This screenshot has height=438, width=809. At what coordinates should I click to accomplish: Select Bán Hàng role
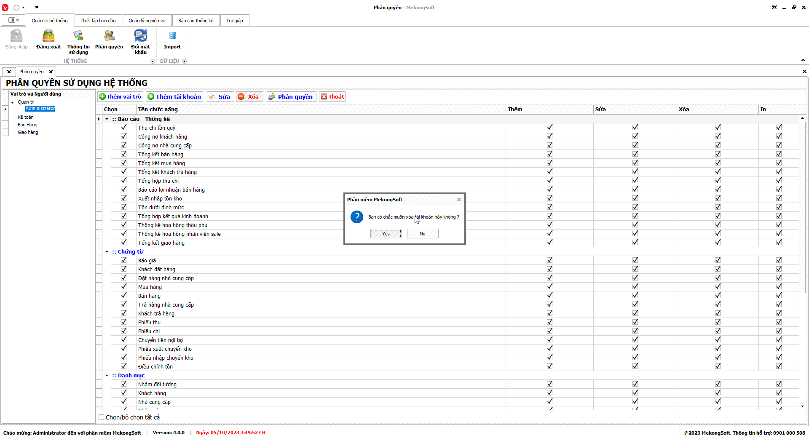point(27,125)
